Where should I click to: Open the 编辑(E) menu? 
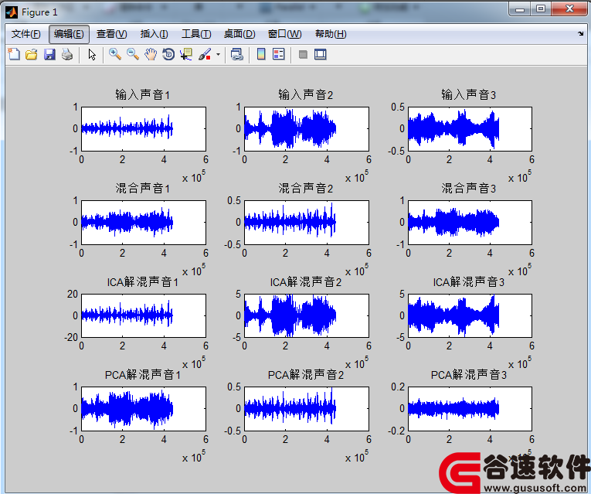69,34
